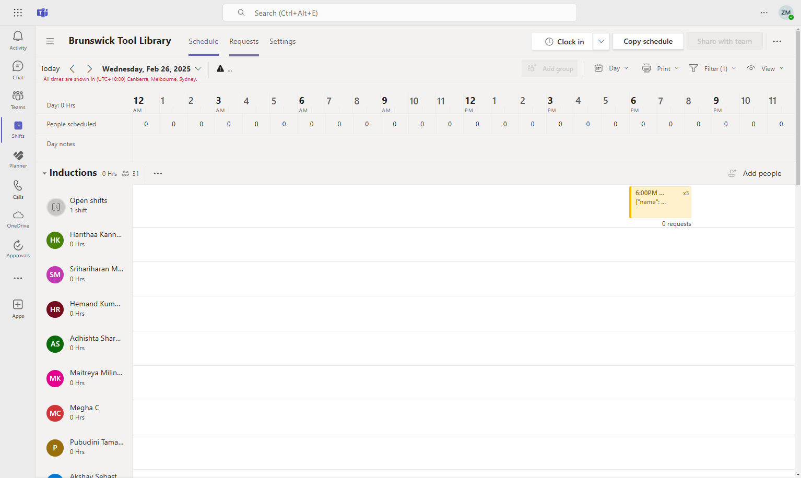Open the Planner app icon
This screenshot has width=801, height=478.
18,159
